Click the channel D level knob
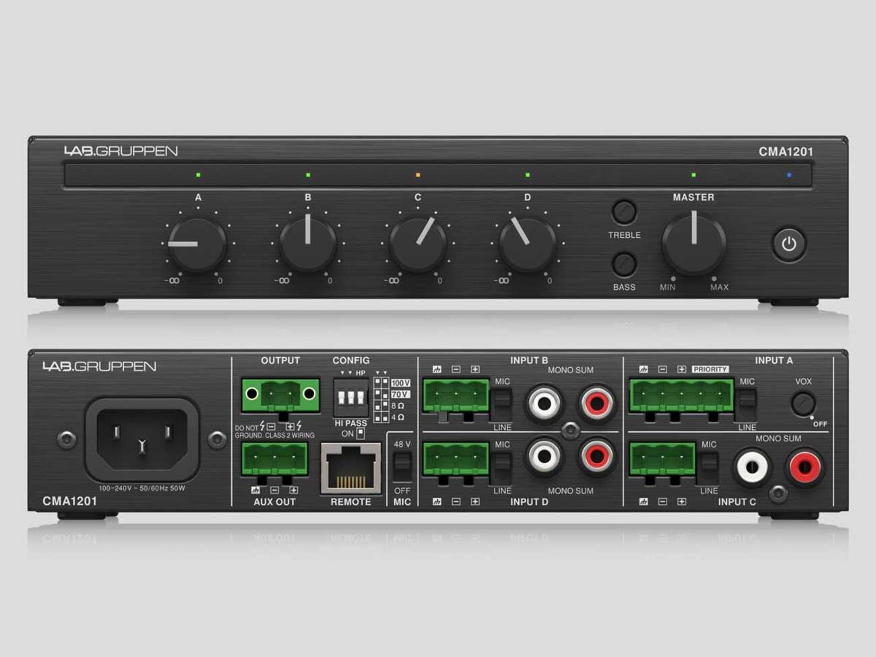The image size is (876, 657). (528, 244)
